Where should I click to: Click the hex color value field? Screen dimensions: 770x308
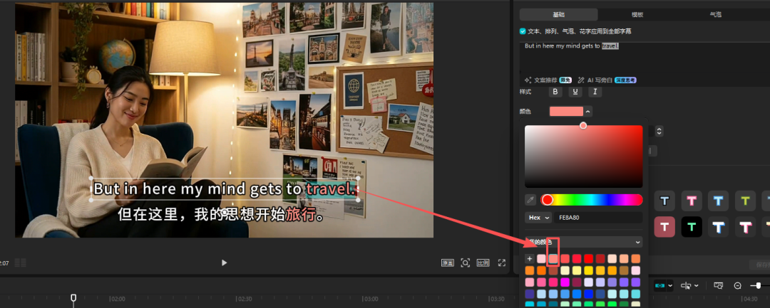click(x=599, y=218)
